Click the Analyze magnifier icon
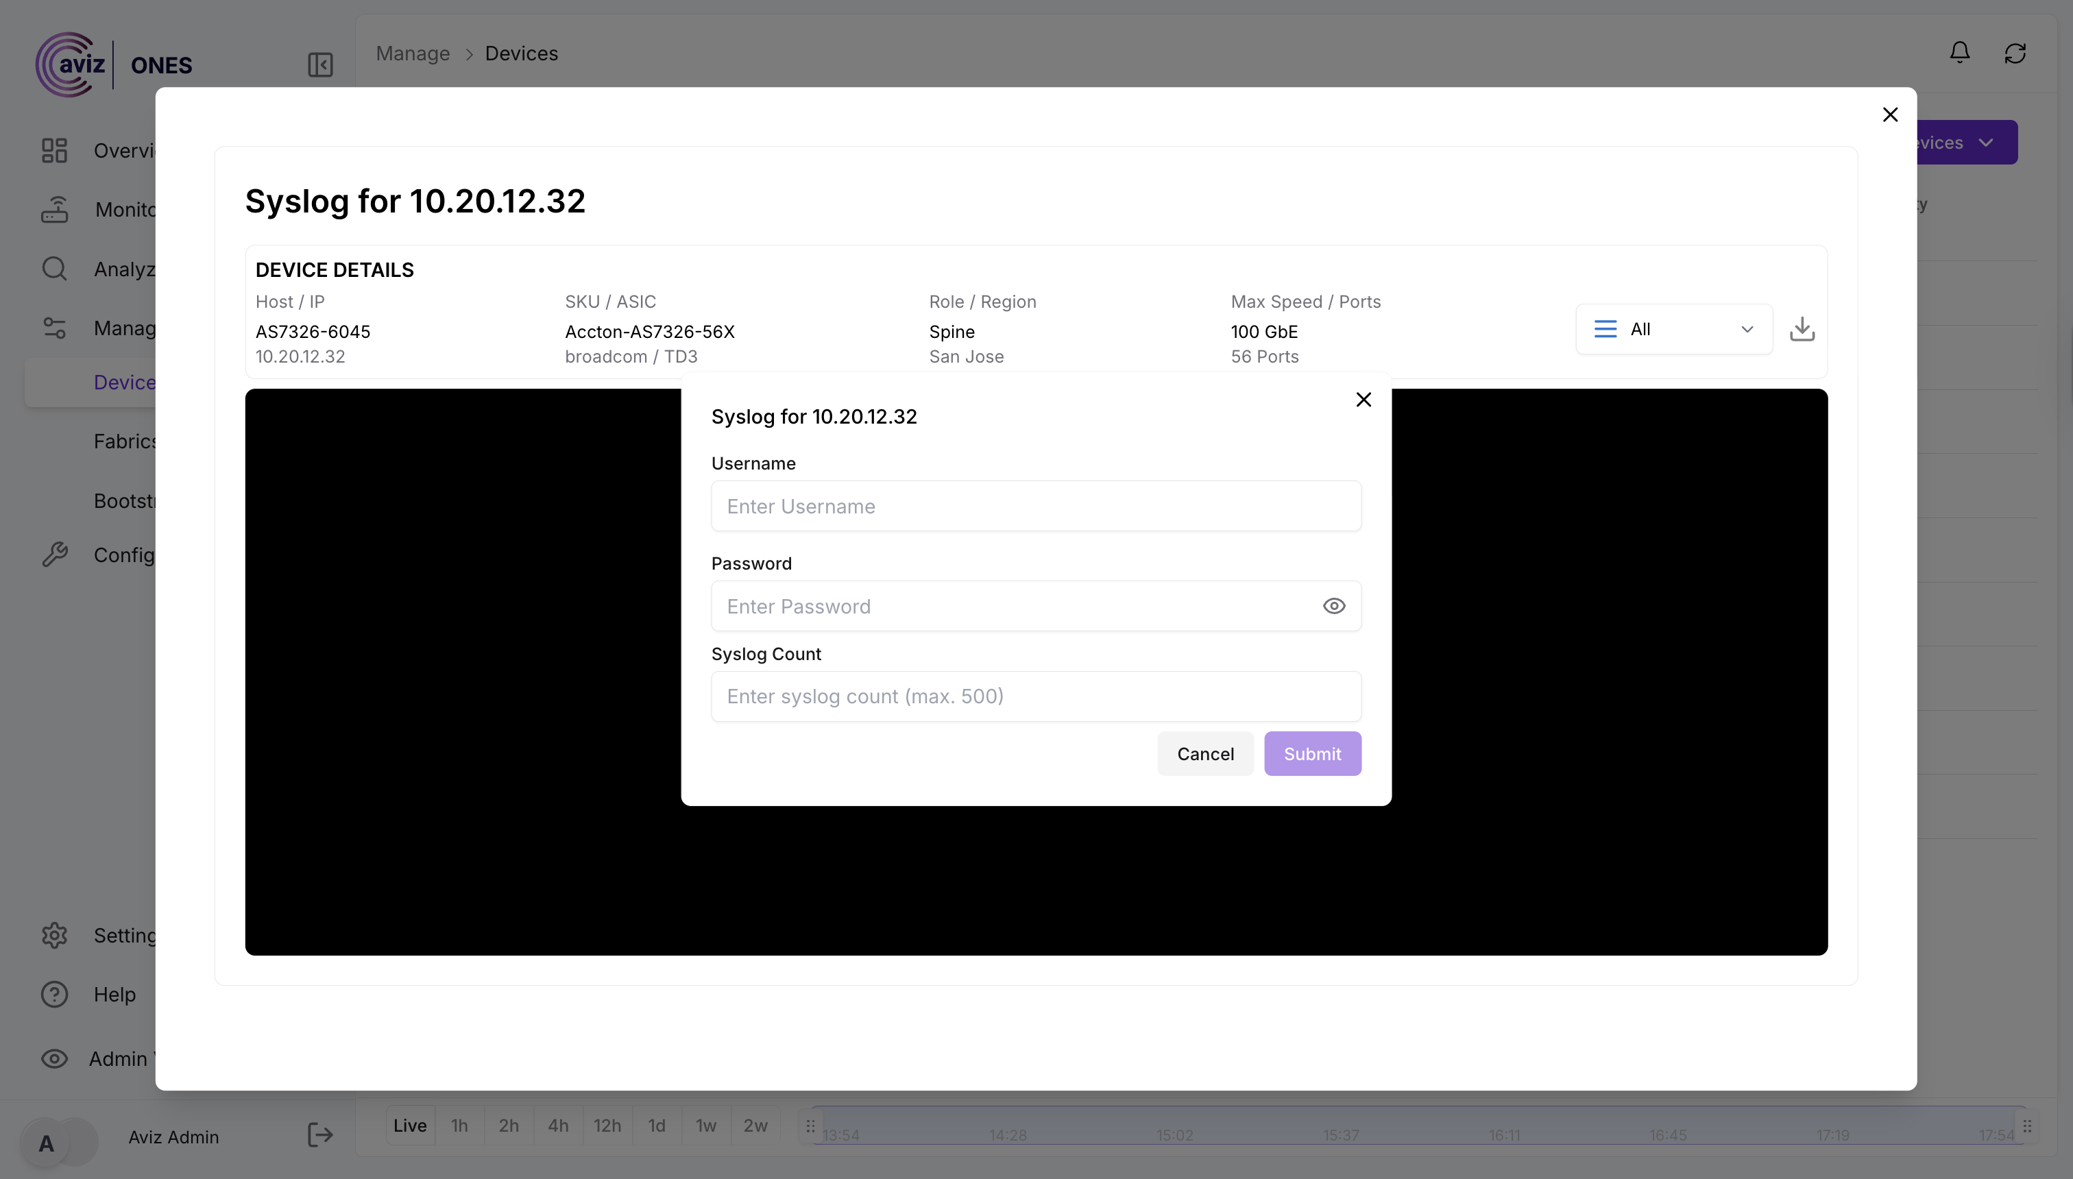Screen dimensions: 2073x1179 point(54,269)
